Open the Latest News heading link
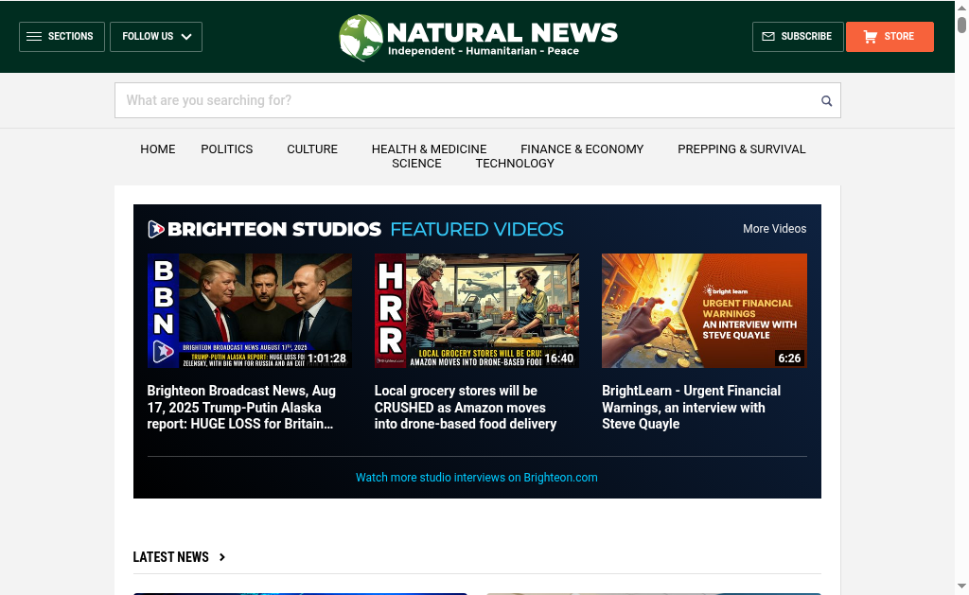The width and height of the screenshot is (969, 595). pos(170,557)
